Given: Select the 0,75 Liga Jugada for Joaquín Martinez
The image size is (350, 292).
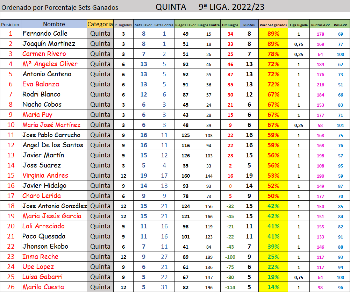Looking at the screenshot, I should pos(299,44).
